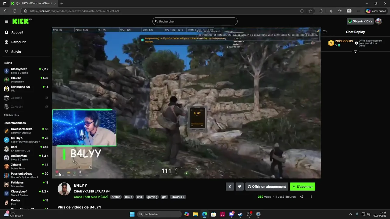
Task: Click the Rechercher search field on Kick
Action: [195, 21]
